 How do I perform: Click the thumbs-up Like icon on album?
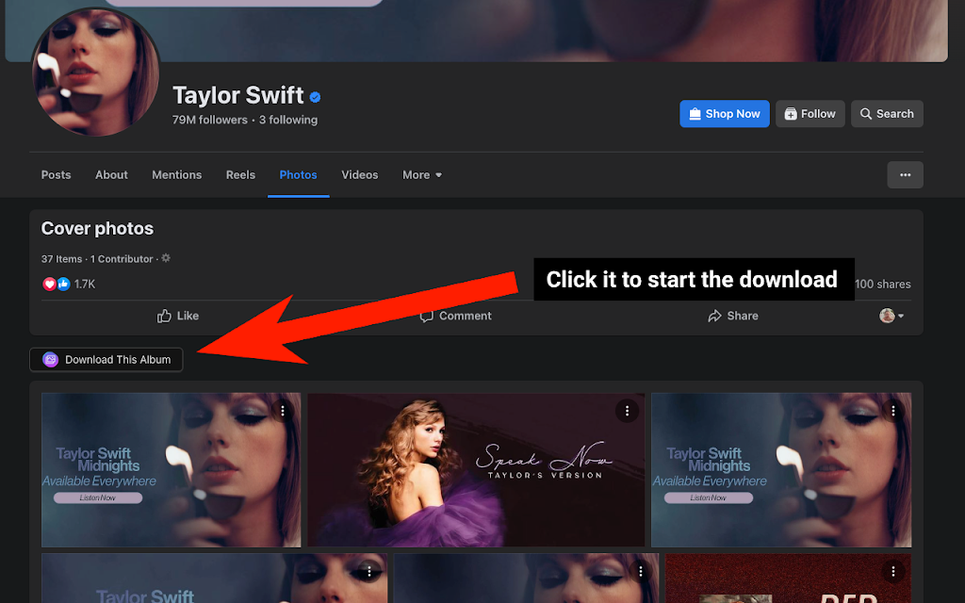[x=164, y=316]
